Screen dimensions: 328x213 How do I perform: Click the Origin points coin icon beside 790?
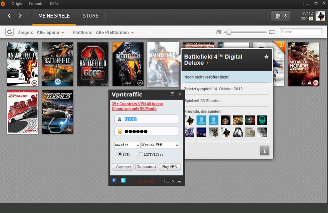pyautogui.click(x=311, y=19)
